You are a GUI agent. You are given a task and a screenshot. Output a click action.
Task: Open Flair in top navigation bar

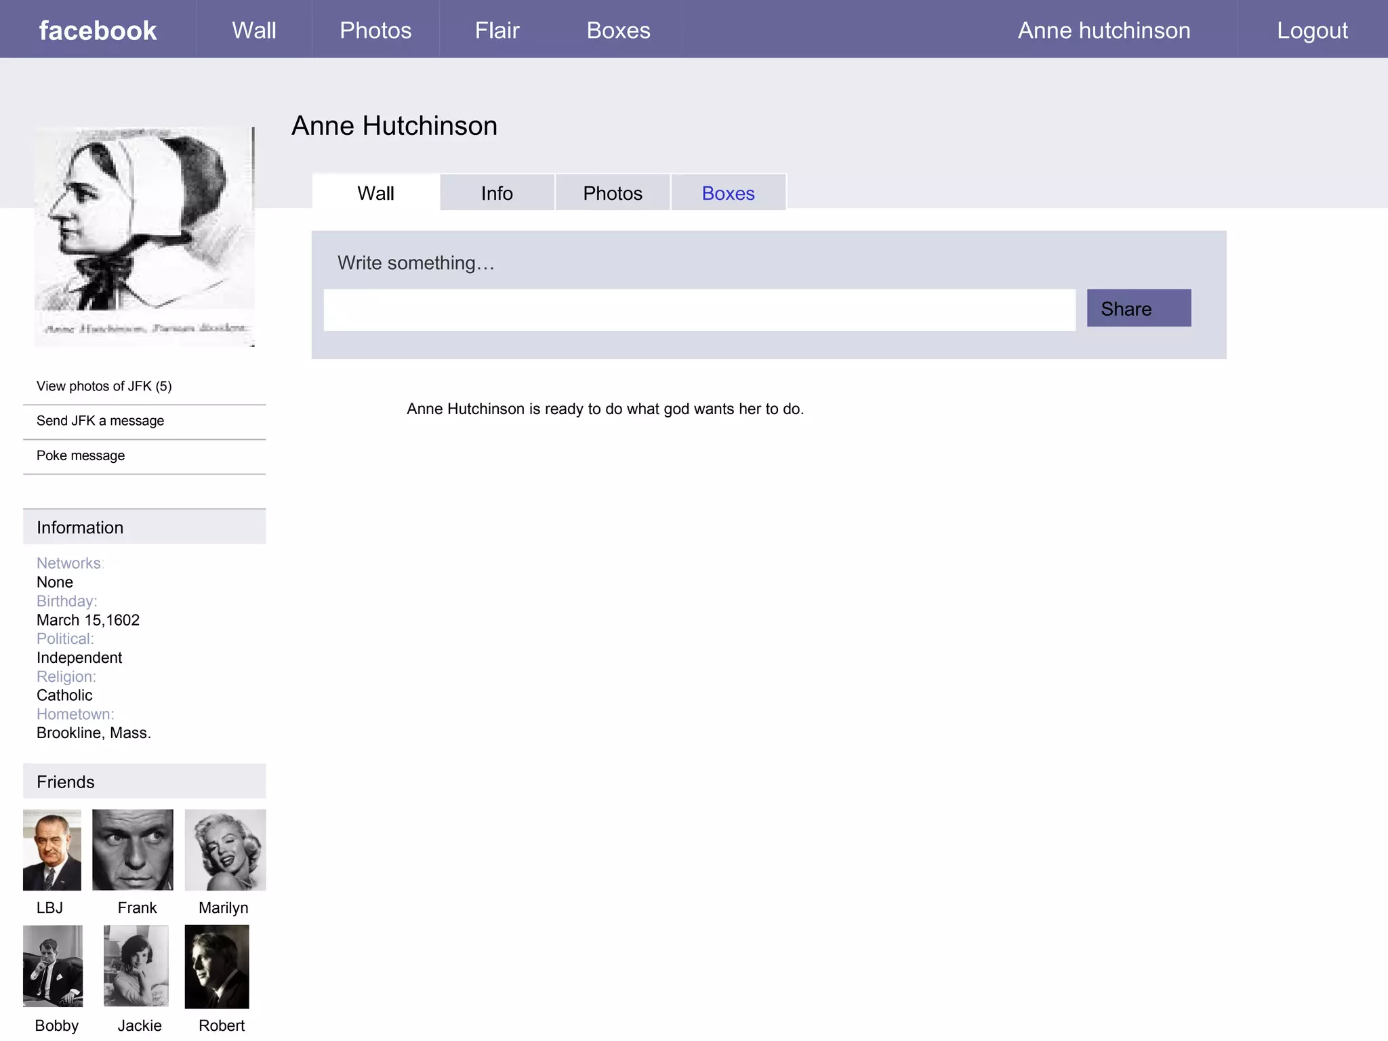coord(497,30)
